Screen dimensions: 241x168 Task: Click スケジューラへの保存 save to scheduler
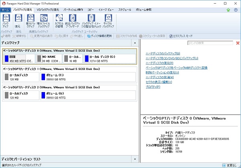tap(152, 36)
